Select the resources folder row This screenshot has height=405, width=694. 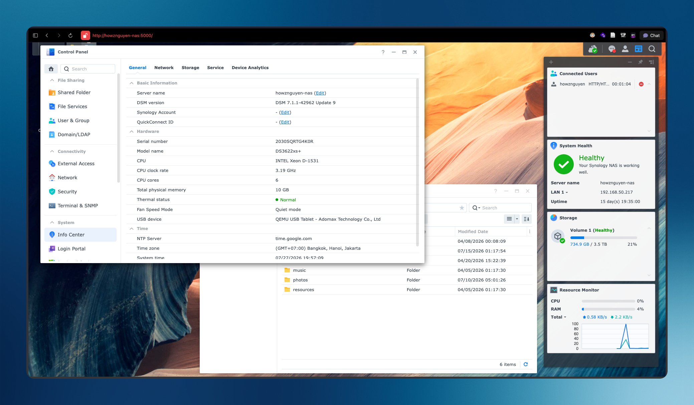pos(407,290)
